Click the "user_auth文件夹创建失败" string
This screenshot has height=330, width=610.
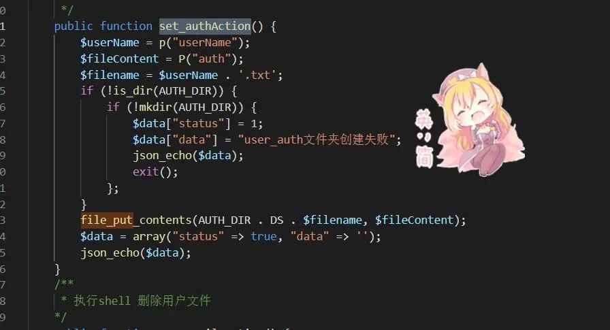pos(317,139)
